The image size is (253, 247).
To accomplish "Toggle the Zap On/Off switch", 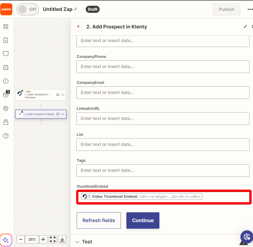I will 28,9.
